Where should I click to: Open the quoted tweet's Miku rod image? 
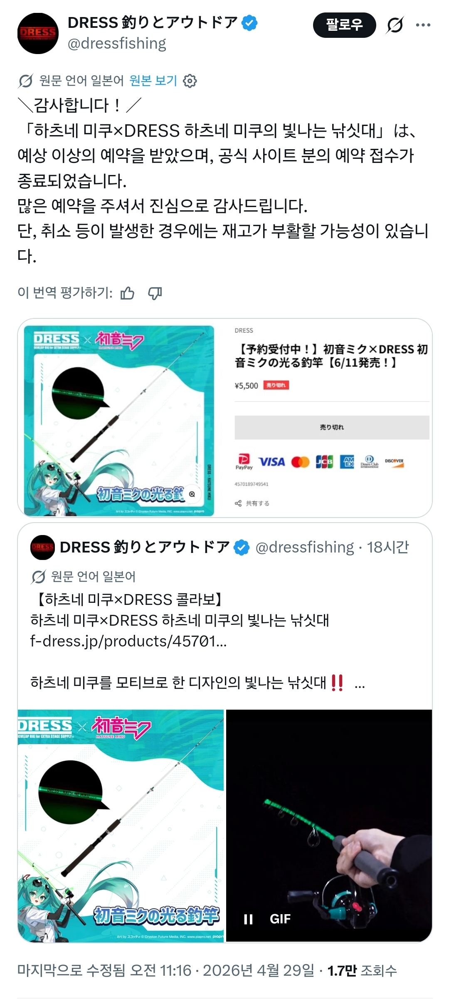[121, 826]
